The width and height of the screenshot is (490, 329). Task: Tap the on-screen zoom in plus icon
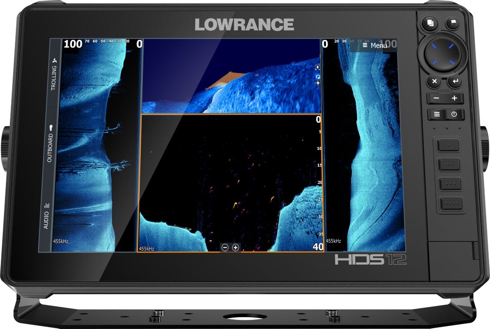coord(235,247)
